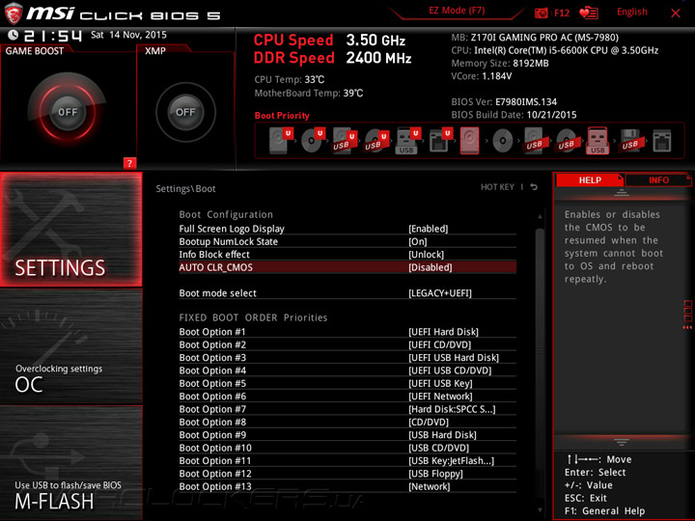This screenshot has width=695, height=521.
Task: Open the OC overclocking settings section
Action: pos(70,346)
